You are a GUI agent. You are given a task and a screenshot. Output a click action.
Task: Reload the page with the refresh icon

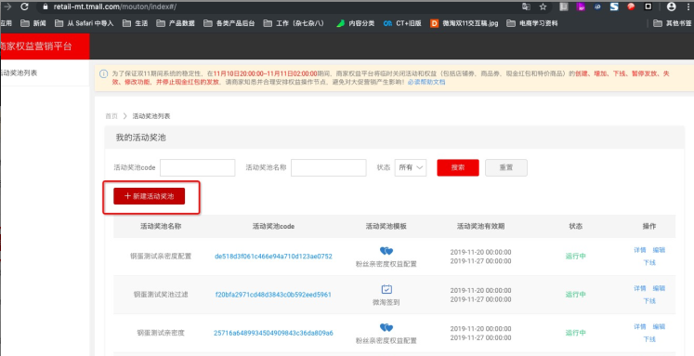coord(24,7)
